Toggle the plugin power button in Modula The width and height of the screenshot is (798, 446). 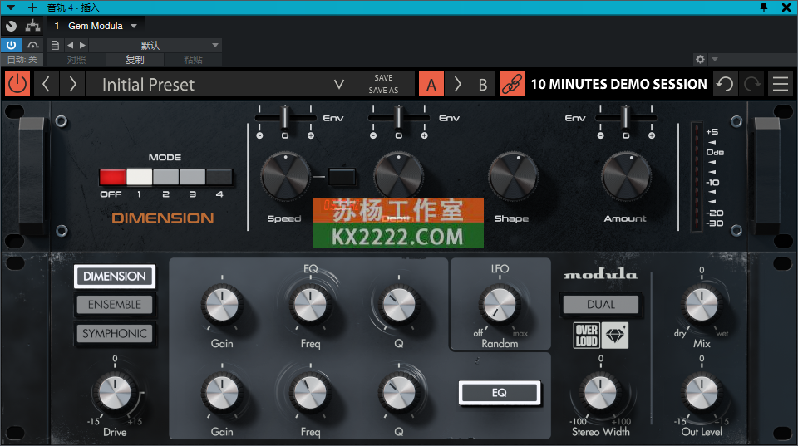(17, 84)
